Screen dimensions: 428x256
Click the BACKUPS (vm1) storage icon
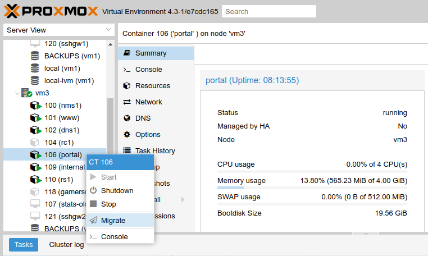(35, 56)
